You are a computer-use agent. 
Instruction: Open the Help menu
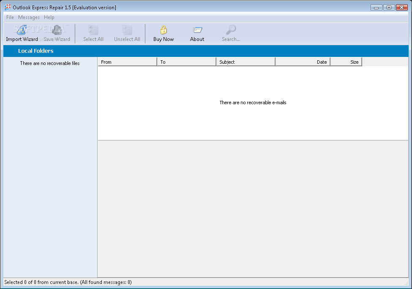pos(49,17)
